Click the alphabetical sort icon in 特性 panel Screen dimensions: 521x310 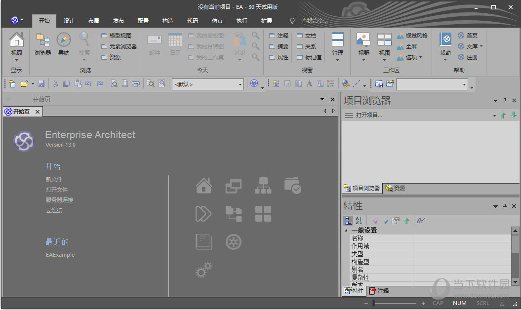point(359,221)
